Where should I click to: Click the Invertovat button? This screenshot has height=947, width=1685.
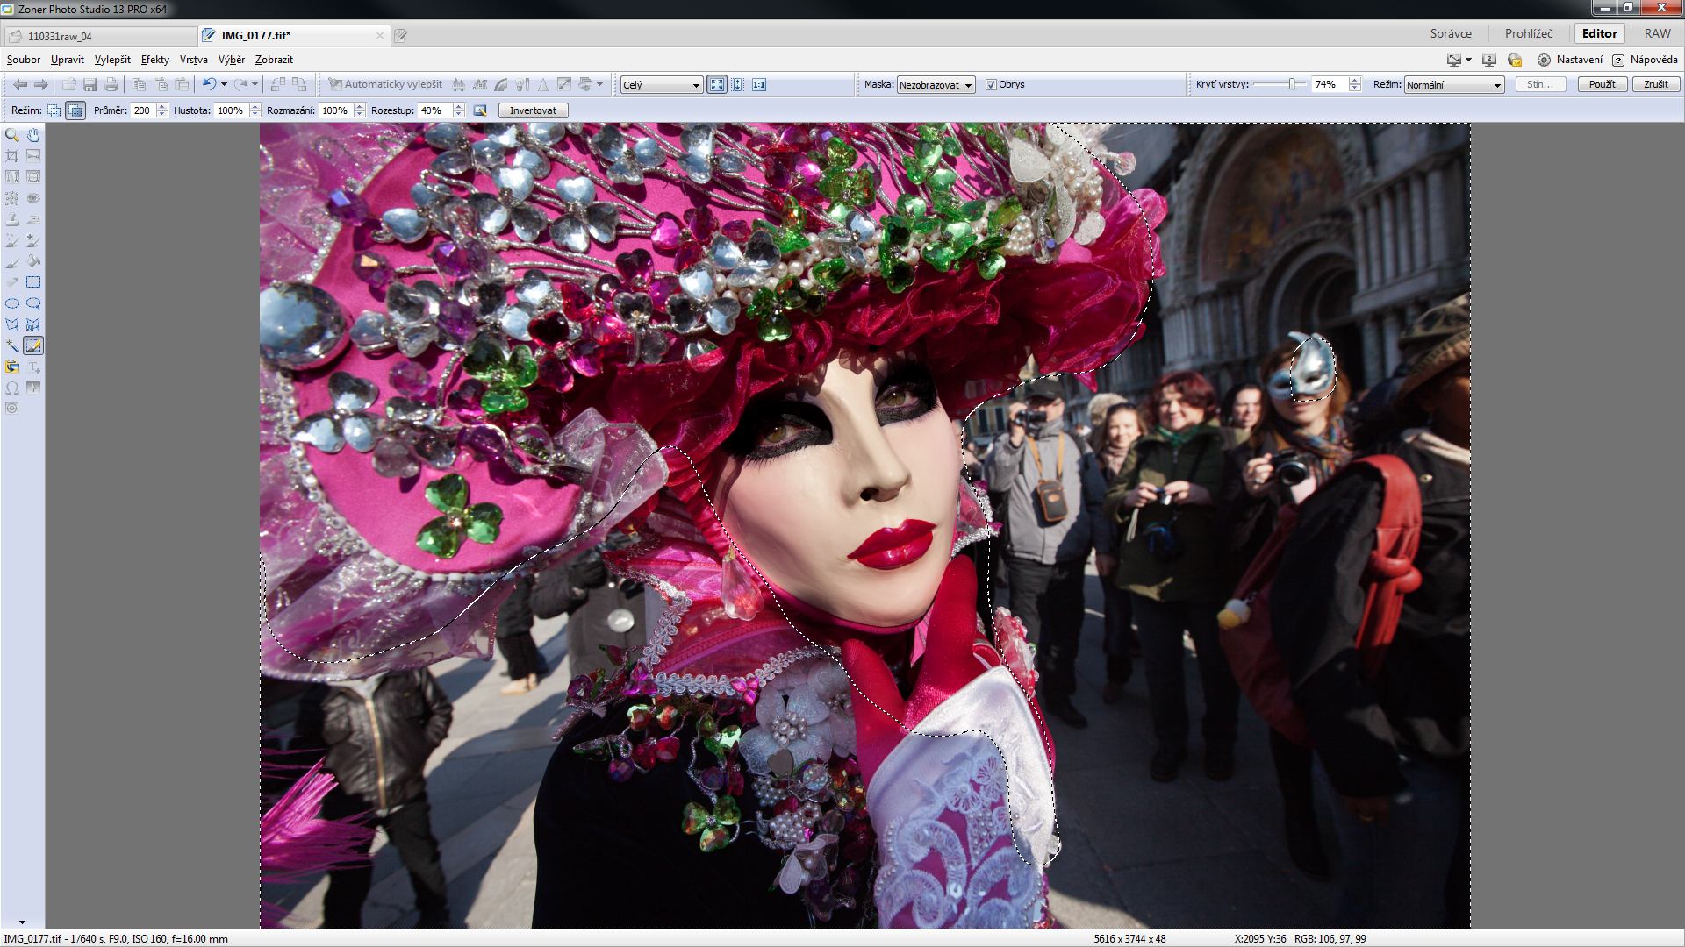click(x=533, y=110)
